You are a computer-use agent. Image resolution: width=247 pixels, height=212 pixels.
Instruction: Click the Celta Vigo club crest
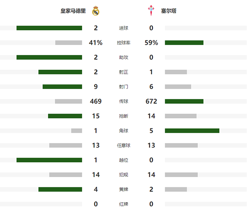(151, 11)
